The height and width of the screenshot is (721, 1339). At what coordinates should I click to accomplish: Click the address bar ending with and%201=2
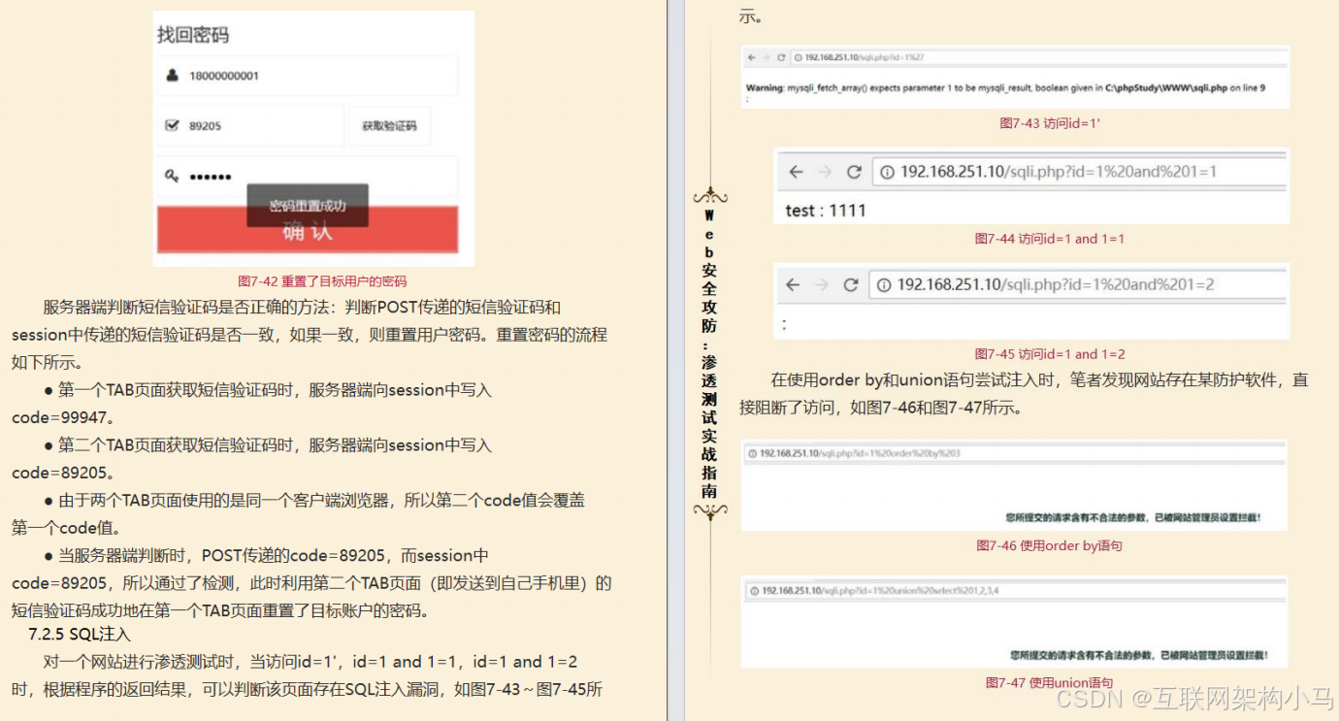click(x=1079, y=285)
